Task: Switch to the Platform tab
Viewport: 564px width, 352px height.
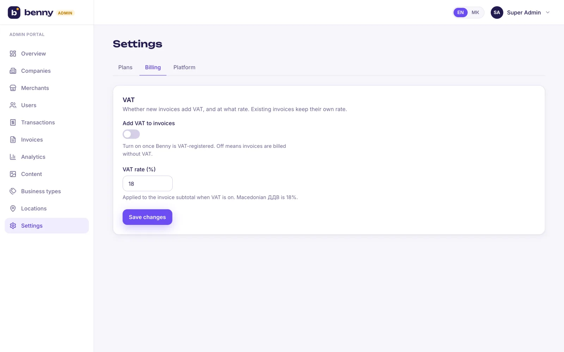Action: pyautogui.click(x=184, y=67)
